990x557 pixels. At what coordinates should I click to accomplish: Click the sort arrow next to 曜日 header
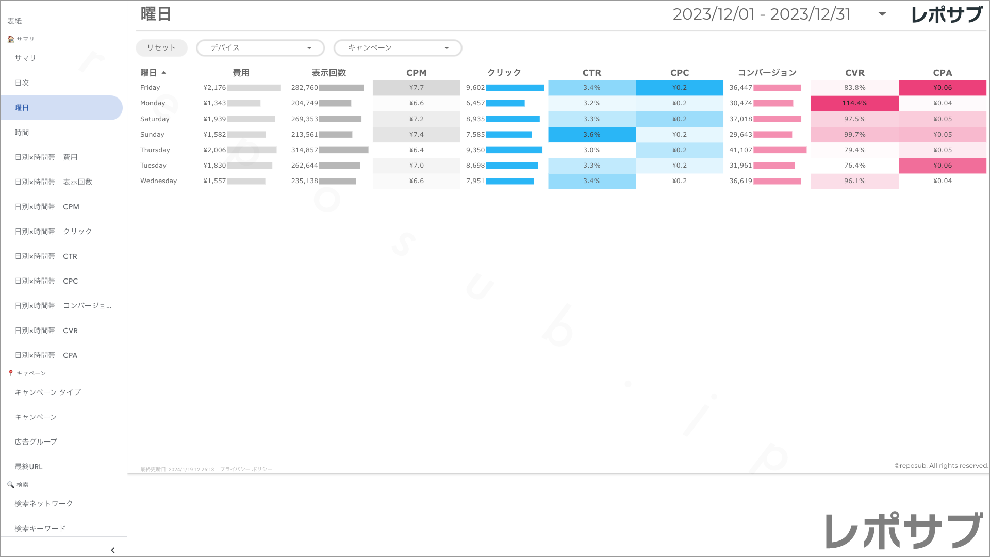coord(164,73)
